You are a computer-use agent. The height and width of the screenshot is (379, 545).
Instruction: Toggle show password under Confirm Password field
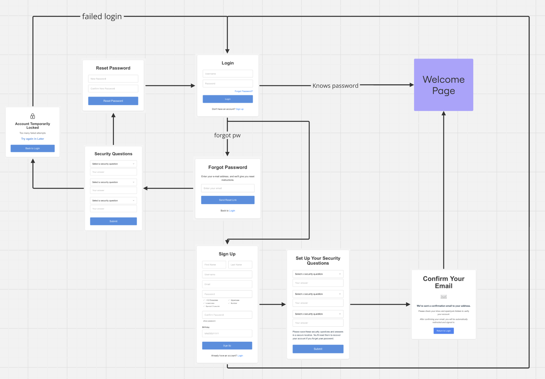point(209,321)
